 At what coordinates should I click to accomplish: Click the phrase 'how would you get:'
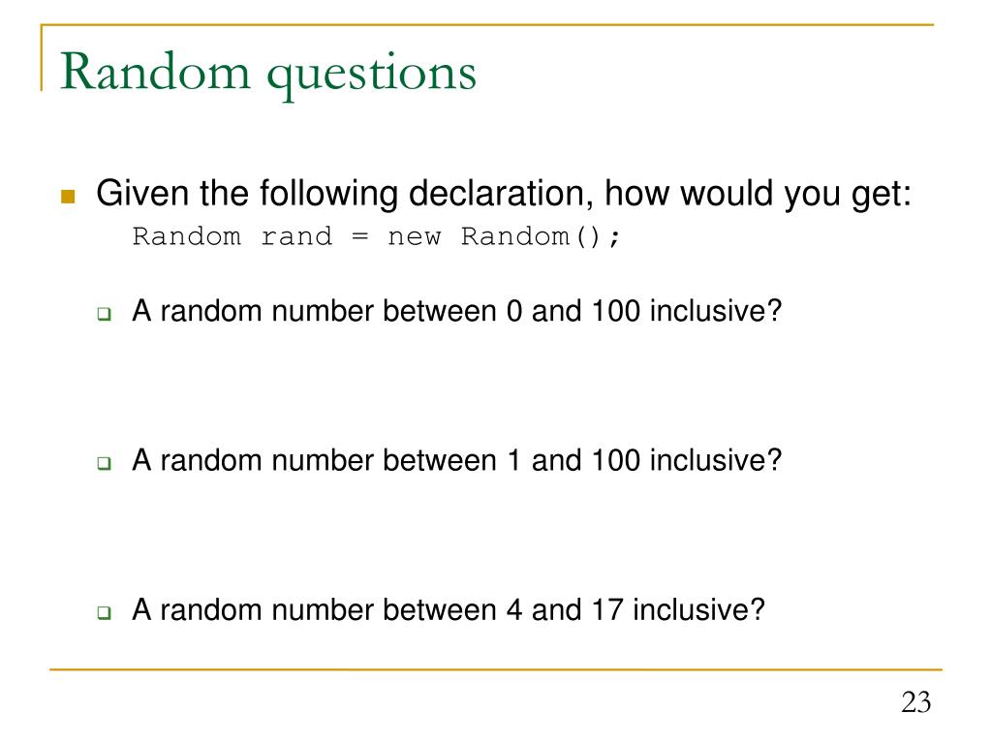coord(758,194)
